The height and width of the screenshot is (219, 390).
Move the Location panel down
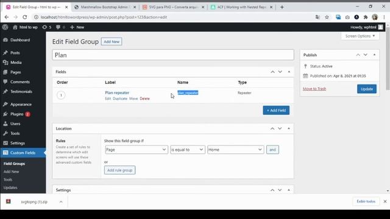pos(280,128)
